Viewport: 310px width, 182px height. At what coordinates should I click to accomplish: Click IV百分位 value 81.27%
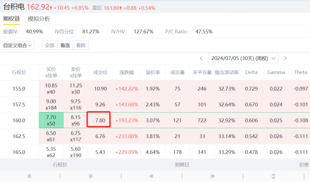point(91,32)
